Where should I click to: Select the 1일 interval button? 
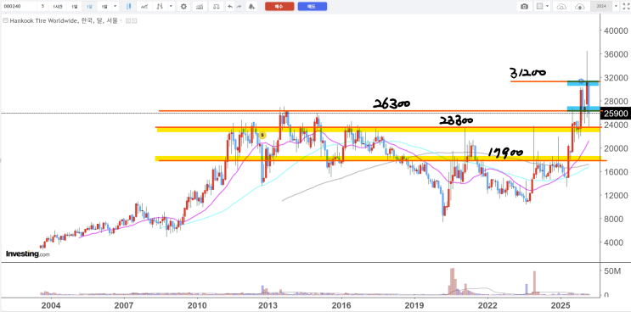click(74, 7)
